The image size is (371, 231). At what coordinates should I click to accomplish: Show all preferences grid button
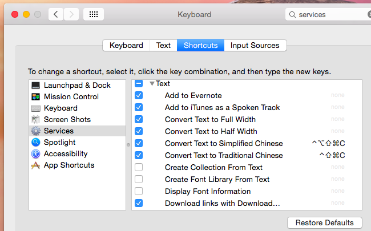(94, 14)
